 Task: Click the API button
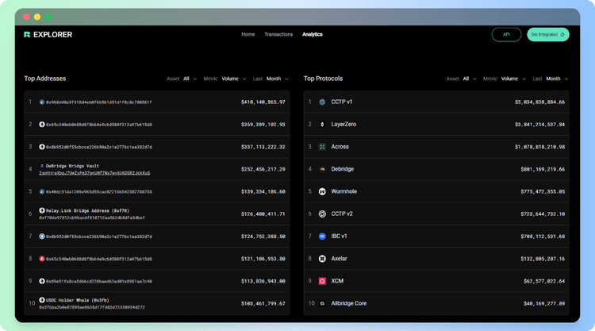pyautogui.click(x=506, y=35)
